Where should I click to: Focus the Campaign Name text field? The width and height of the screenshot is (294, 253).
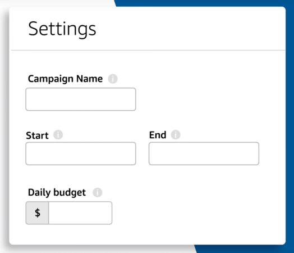click(x=81, y=99)
